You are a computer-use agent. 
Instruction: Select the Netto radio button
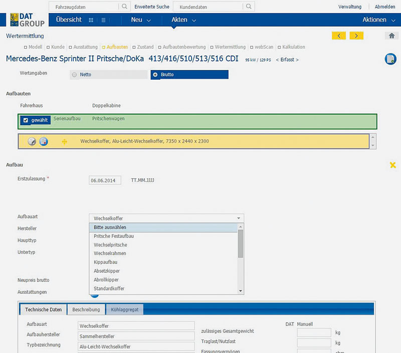75,75
